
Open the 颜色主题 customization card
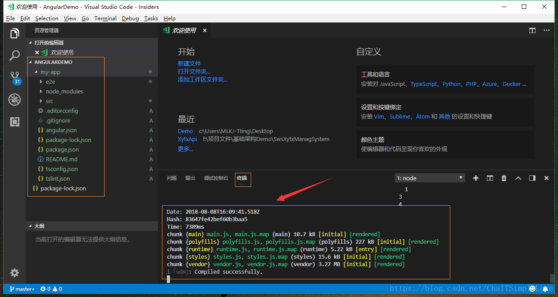pos(445,145)
